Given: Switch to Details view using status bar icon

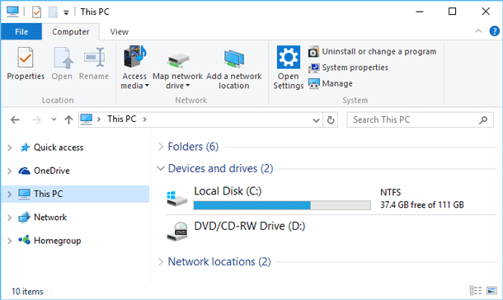Looking at the screenshot, I should (x=476, y=291).
